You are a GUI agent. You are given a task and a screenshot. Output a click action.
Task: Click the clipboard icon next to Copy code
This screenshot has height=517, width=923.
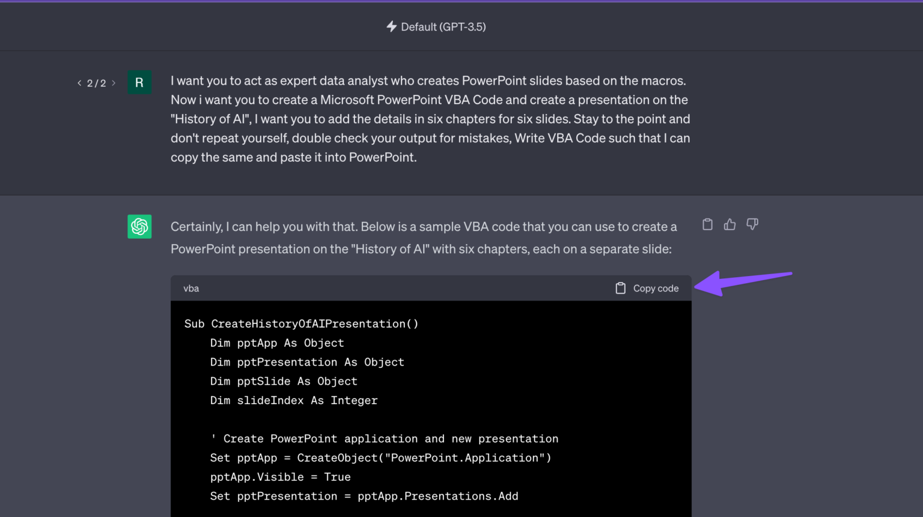tap(620, 287)
